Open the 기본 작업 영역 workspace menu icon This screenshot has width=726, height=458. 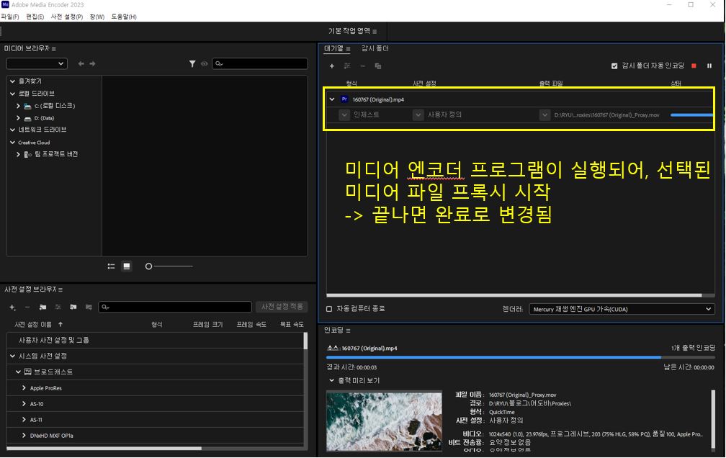tap(375, 32)
